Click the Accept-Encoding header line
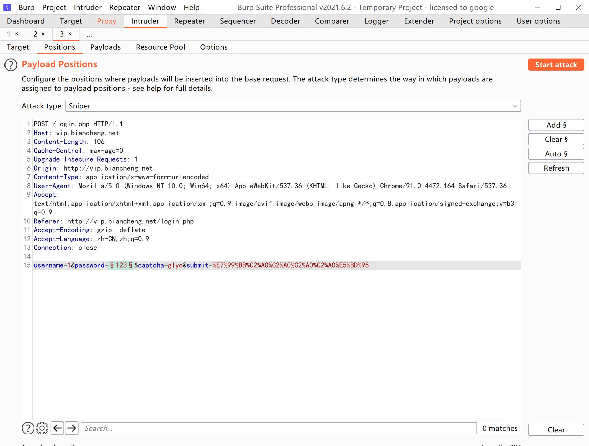The height and width of the screenshot is (446, 589). (90, 230)
